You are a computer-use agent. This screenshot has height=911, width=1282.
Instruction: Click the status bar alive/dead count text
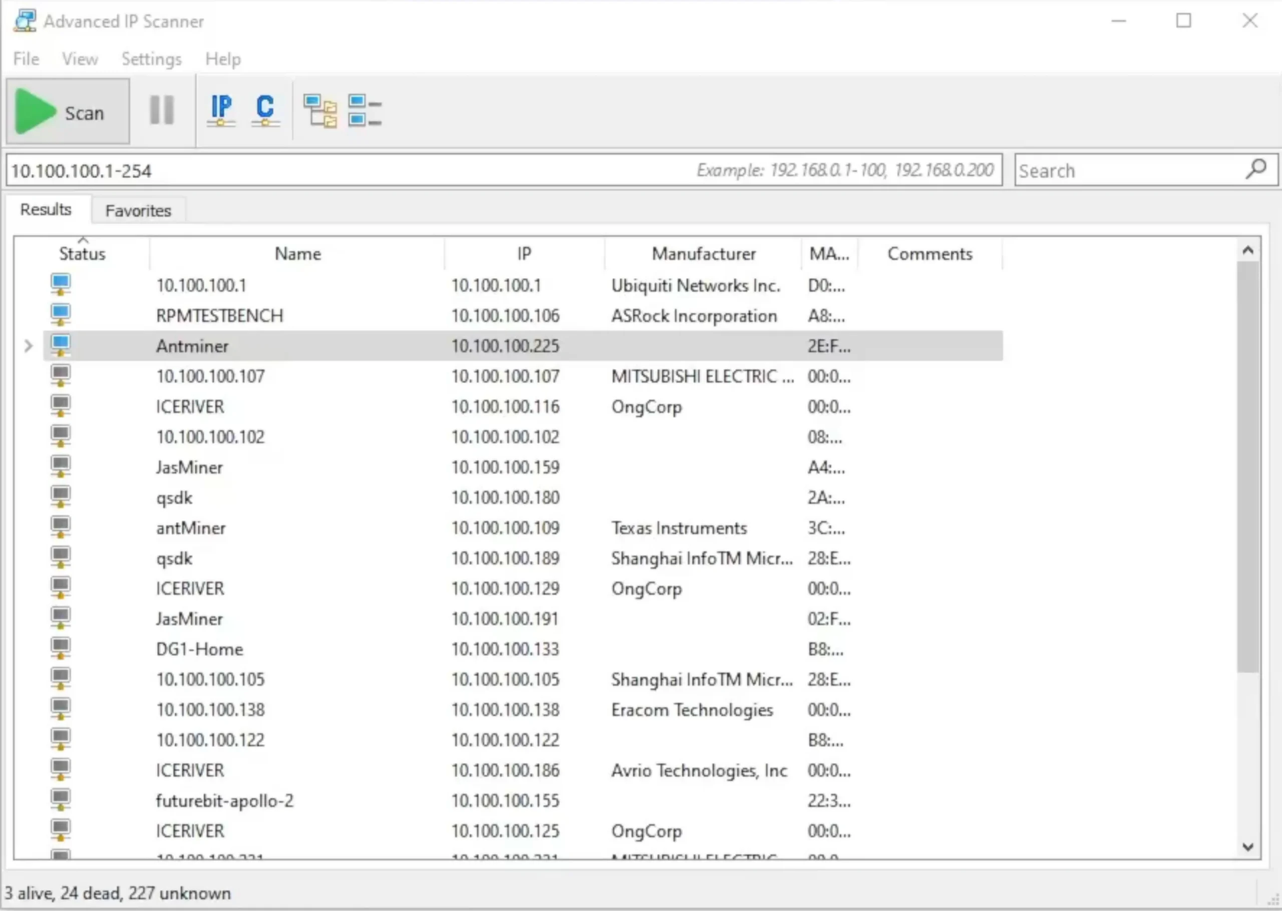tap(117, 892)
